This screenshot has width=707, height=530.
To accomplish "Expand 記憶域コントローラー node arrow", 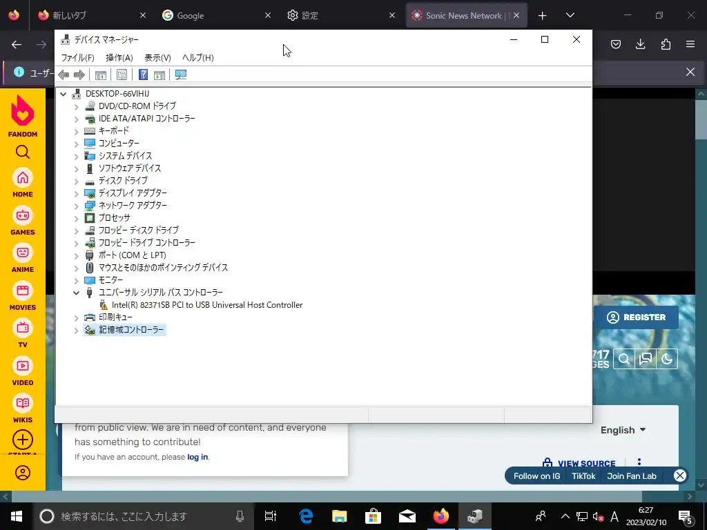I will point(76,330).
